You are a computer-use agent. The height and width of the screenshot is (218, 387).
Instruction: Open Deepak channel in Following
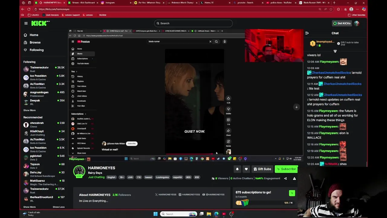44,102
